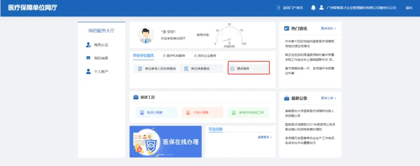
Task: Click the user avatar picture
Action: pos(146,35)
